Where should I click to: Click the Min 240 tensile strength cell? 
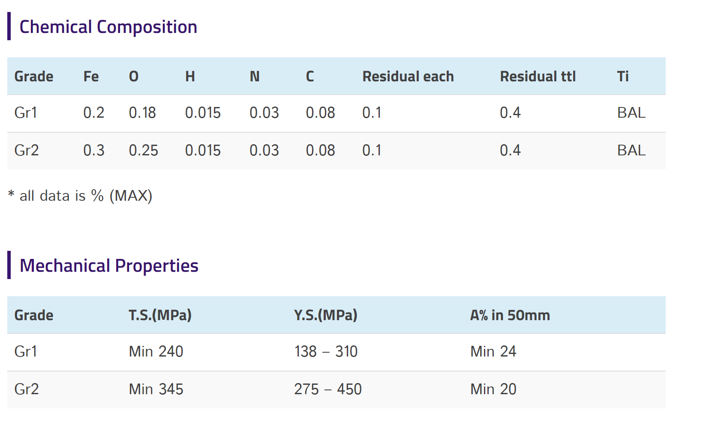pyautogui.click(x=156, y=352)
